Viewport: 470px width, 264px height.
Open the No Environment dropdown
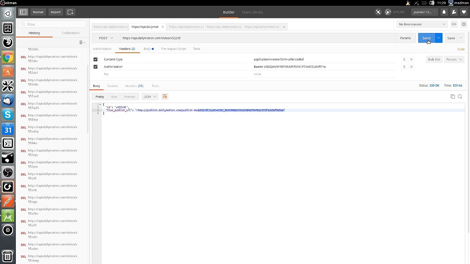422,24
